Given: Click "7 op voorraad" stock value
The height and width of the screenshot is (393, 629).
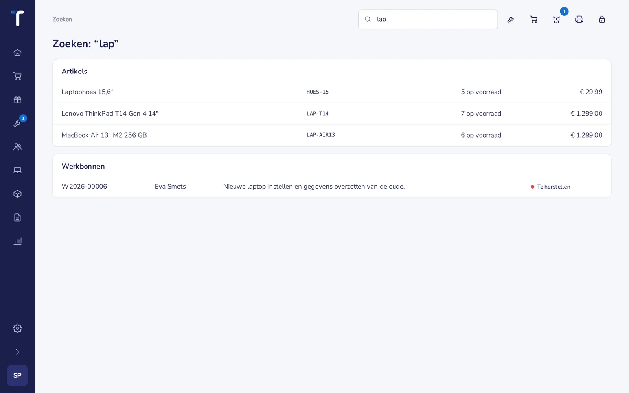Looking at the screenshot, I should pos(481,114).
